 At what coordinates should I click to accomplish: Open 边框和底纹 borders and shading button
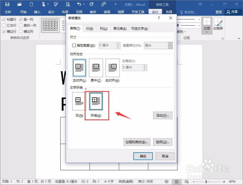(137, 142)
